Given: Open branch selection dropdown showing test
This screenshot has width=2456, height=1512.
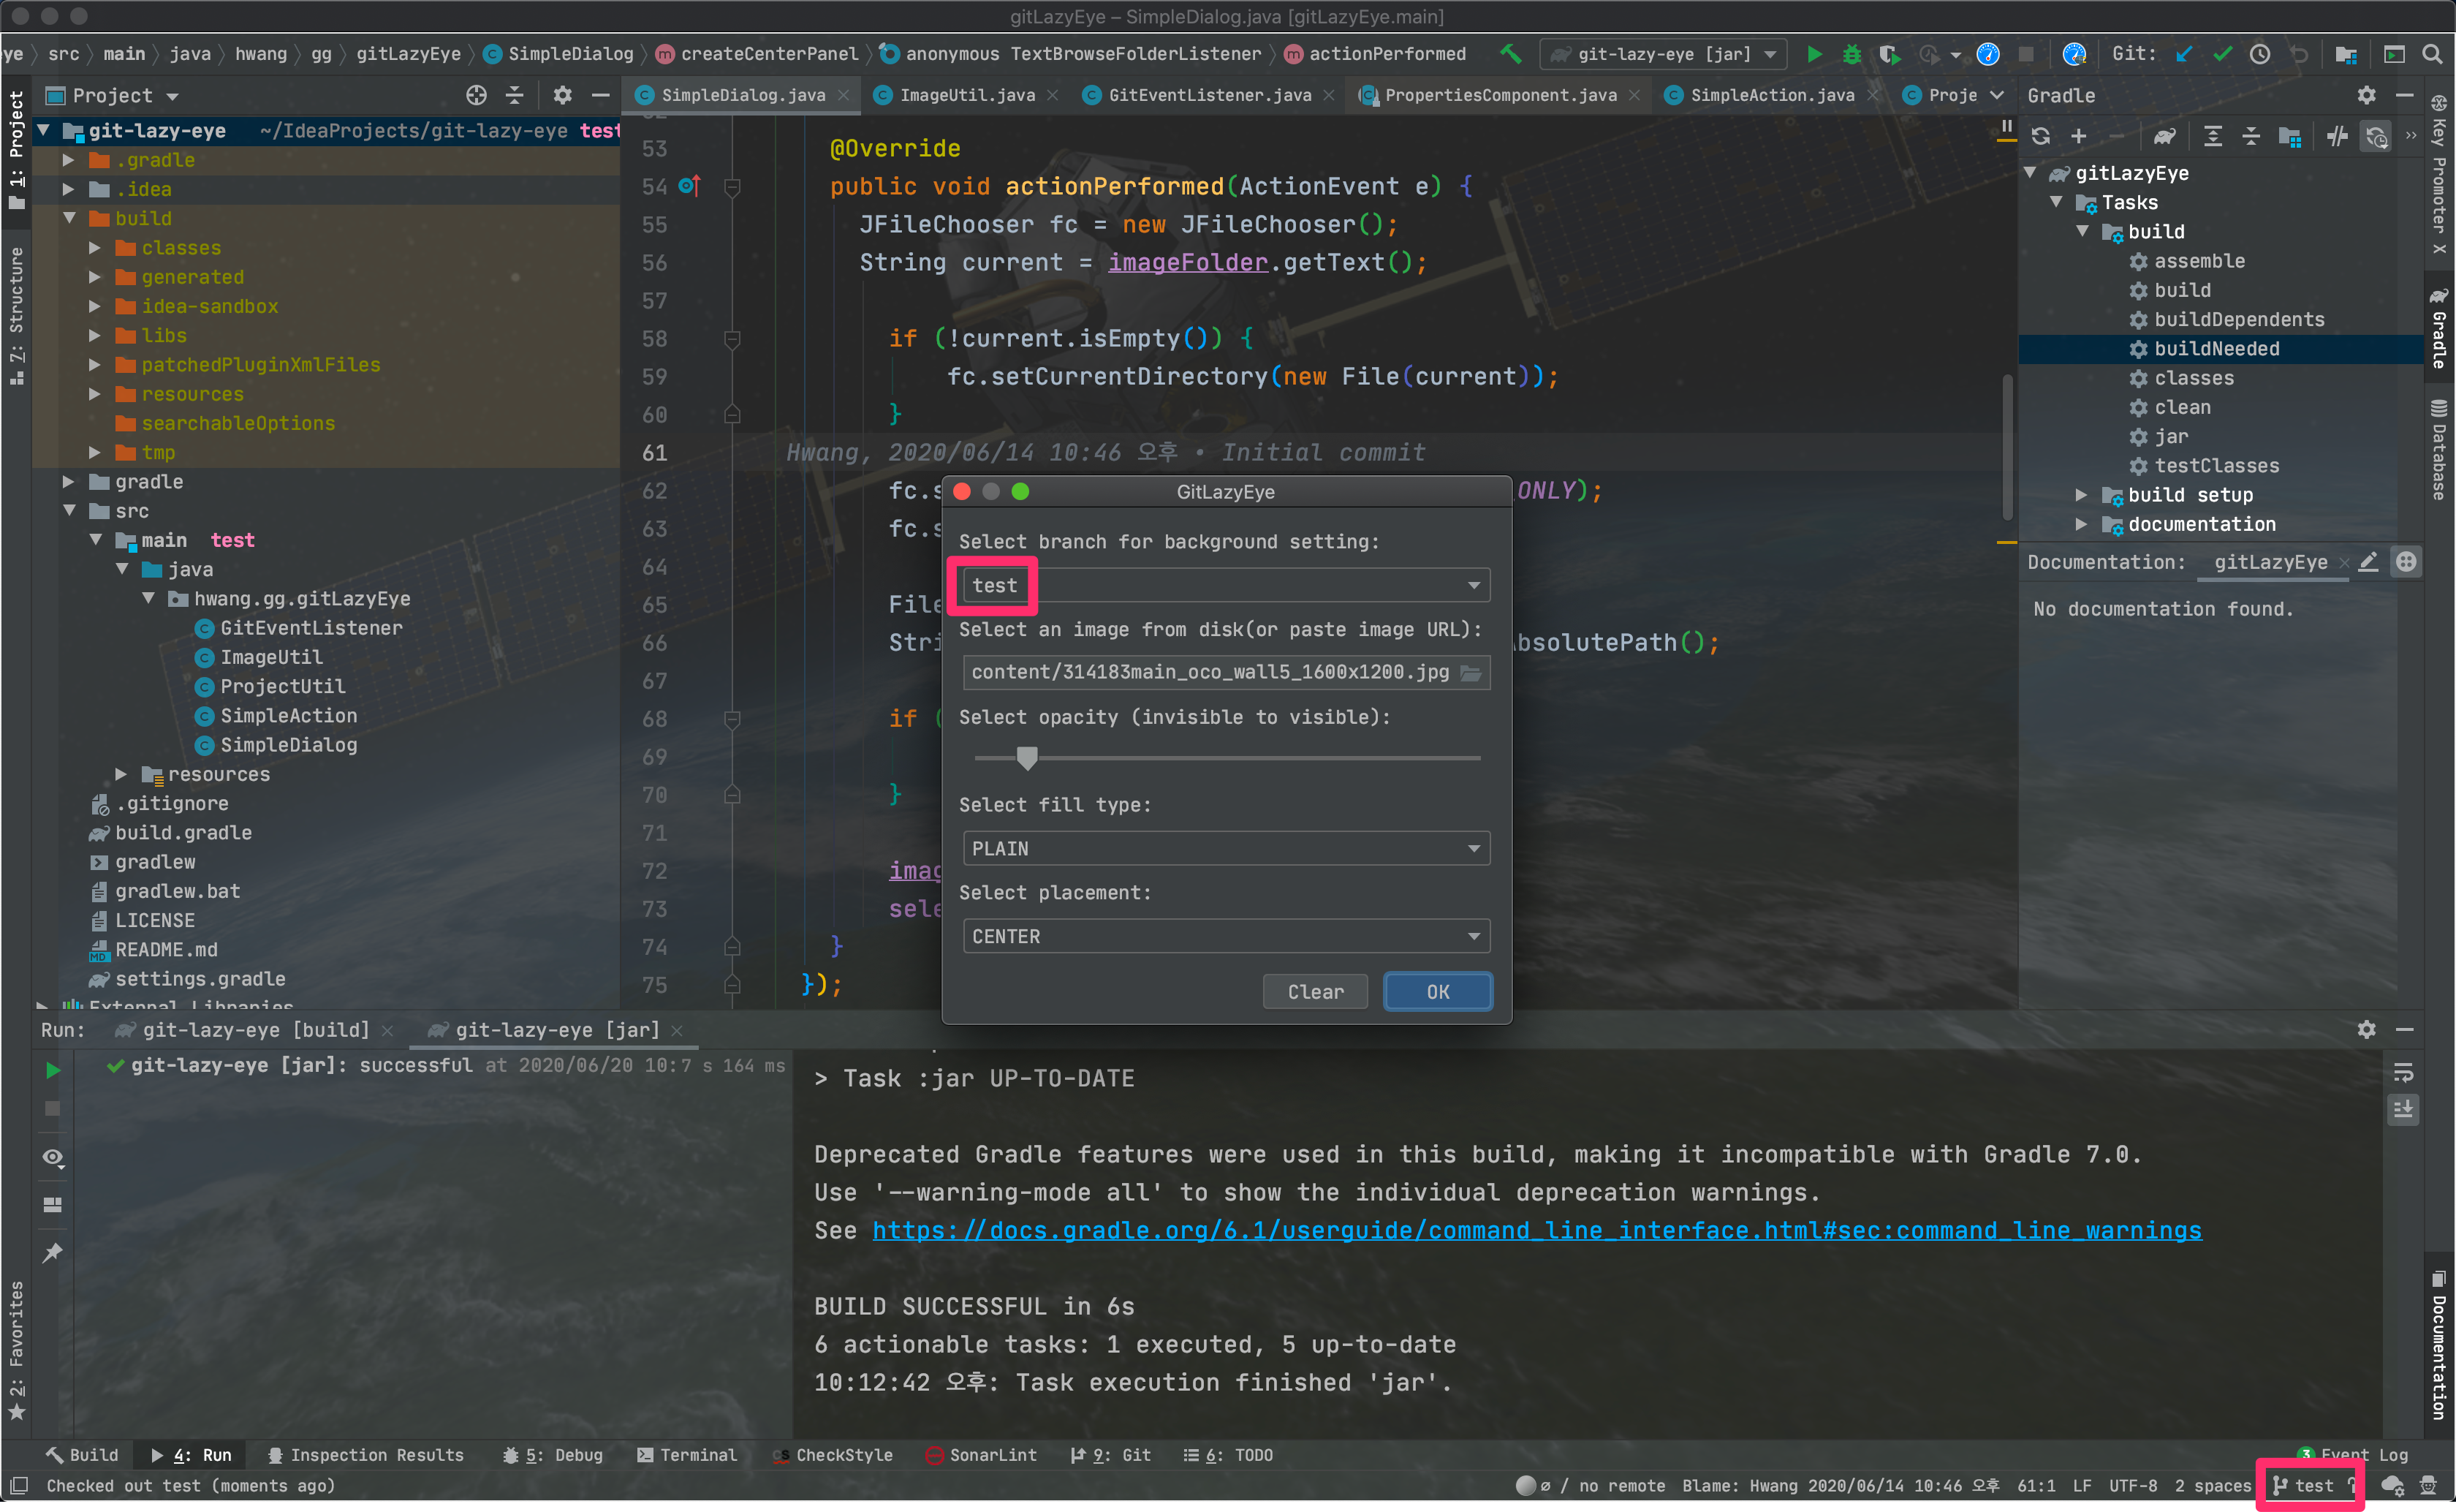Looking at the screenshot, I should pos(1226,585).
